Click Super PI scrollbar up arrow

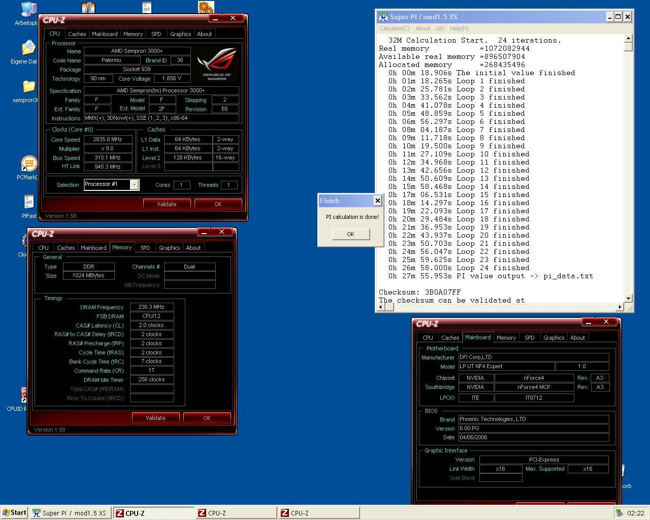(x=628, y=39)
